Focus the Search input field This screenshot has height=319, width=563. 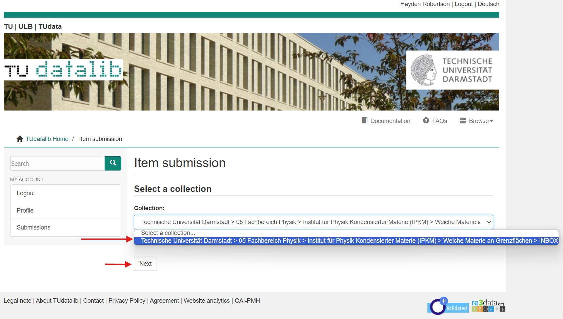58,163
